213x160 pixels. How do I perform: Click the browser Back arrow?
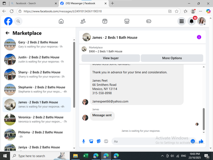[x=4, y=11]
